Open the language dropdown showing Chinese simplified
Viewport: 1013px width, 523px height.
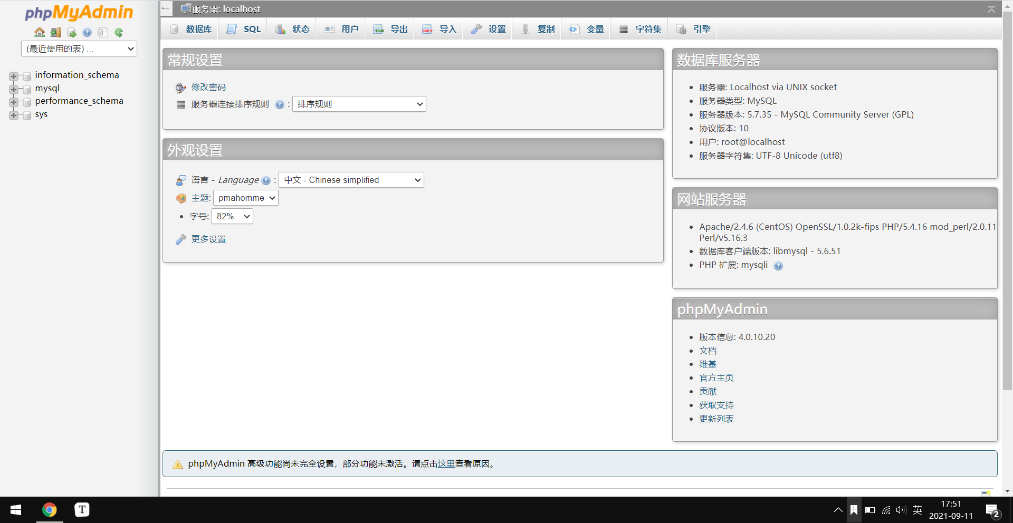point(351,180)
